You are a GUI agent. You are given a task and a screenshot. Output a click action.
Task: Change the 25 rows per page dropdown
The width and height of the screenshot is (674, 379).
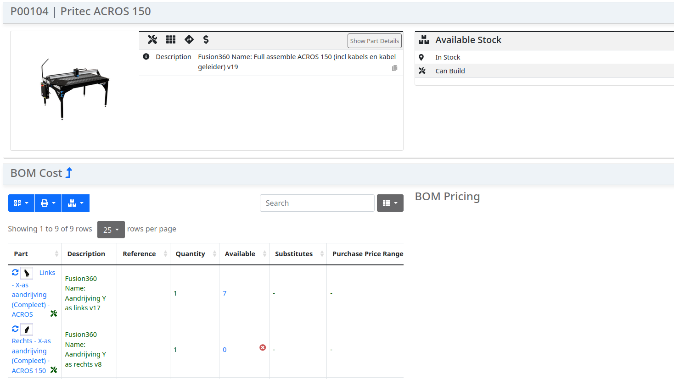pyautogui.click(x=111, y=230)
